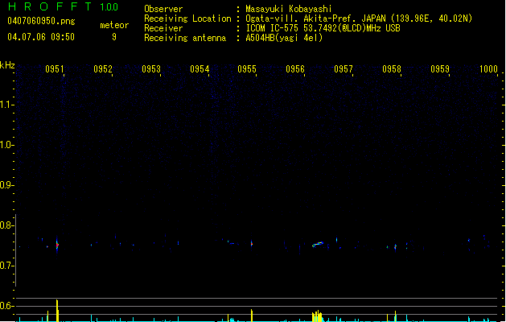Select the 0953 time marker

click(x=151, y=68)
